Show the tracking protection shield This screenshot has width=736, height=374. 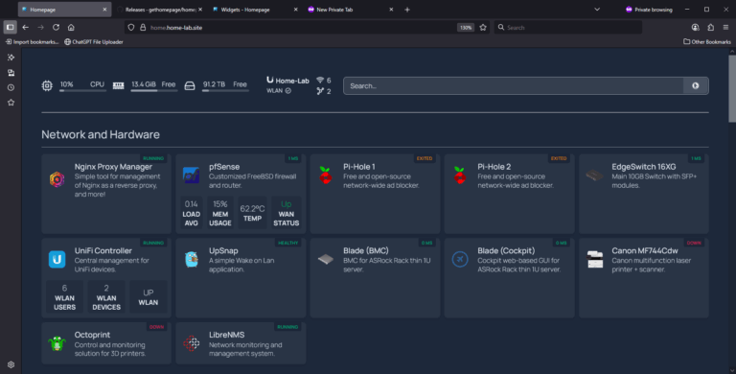click(131, 27)
